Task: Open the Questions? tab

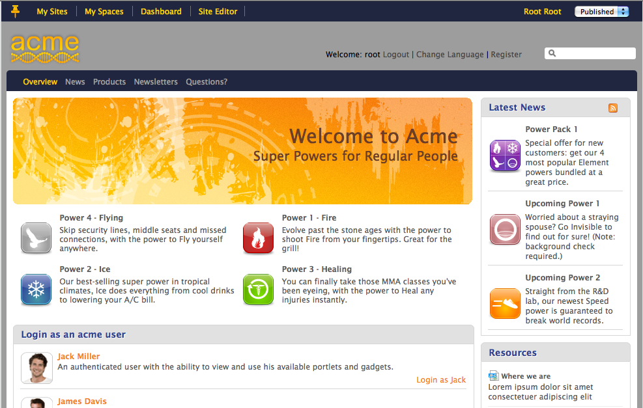Action: [x=207, y=81]
